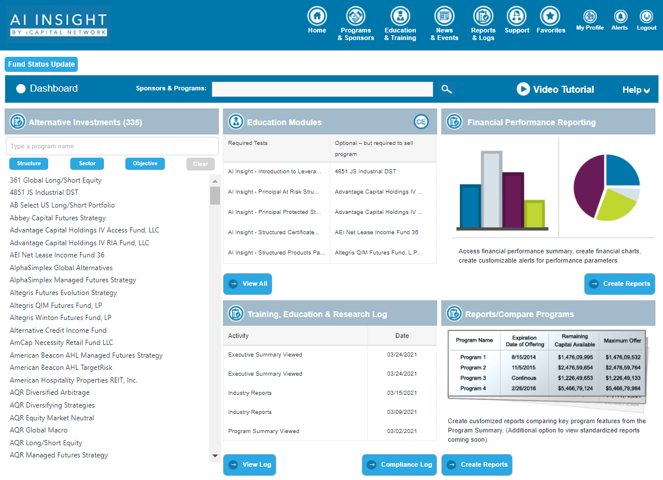Viewport: 663px width, 480px height.
Task: Open Favorites star icon
Action: 550,16
